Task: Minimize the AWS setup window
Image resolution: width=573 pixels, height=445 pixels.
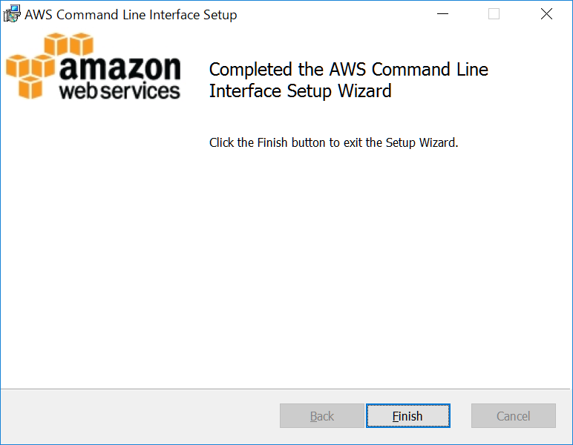Action: [442, 14]
